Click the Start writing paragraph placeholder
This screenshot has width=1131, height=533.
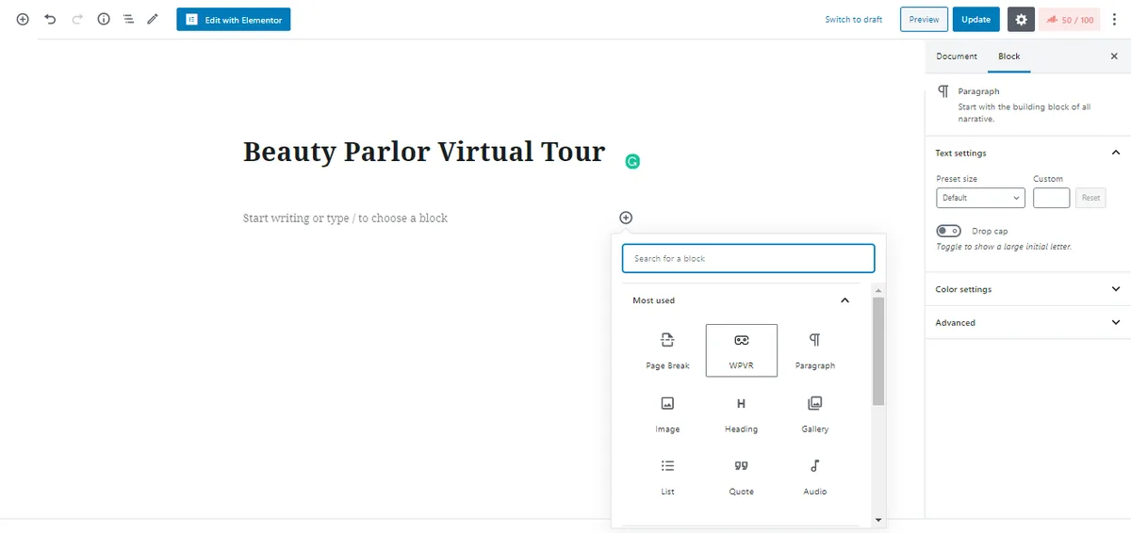pyautogui.click(x=345, y=218)
